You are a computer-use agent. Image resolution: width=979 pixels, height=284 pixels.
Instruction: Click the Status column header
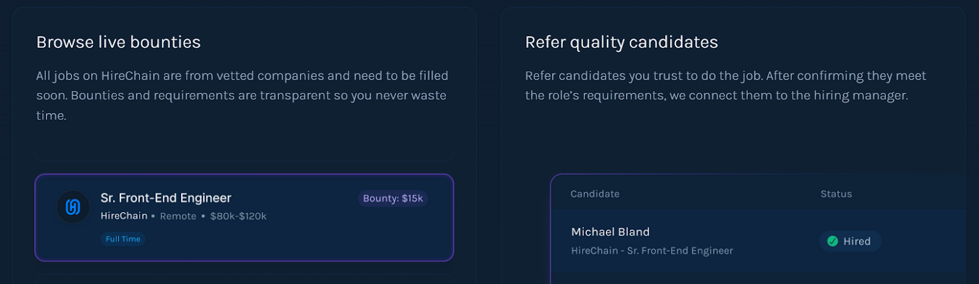pos(836,194)
